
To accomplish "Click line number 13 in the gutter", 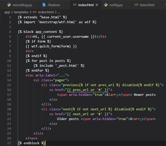I will pos(9,75).
